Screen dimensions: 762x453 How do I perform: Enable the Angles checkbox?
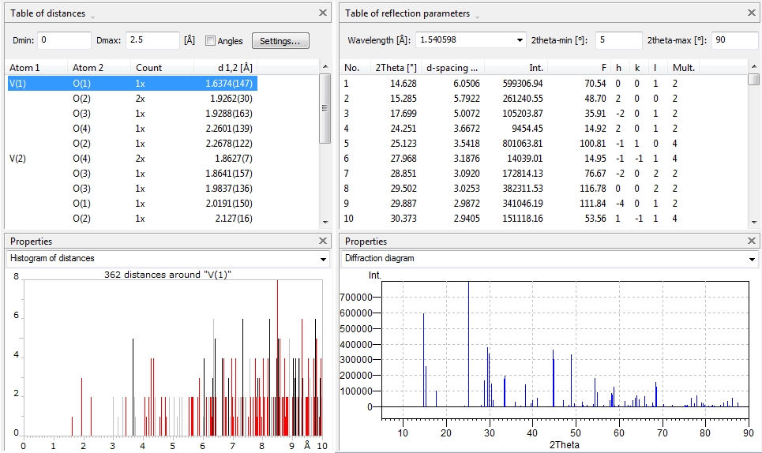[x=211, y=41]
